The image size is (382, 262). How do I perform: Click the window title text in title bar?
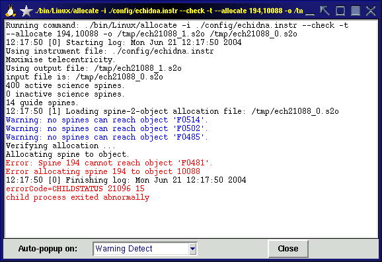169,11
